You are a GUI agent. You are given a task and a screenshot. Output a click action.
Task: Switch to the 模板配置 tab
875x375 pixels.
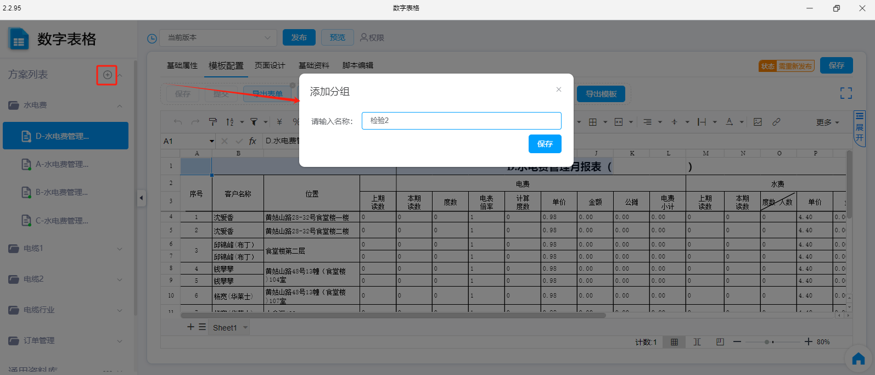pyautogui.click(x=226, y=65)
